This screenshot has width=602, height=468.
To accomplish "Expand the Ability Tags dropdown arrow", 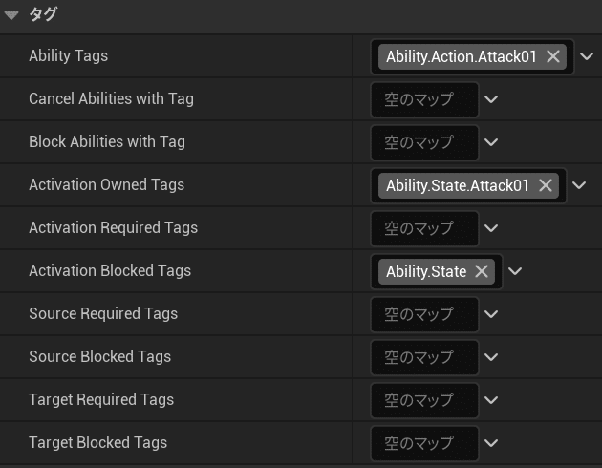I will [x=587, y=56].
